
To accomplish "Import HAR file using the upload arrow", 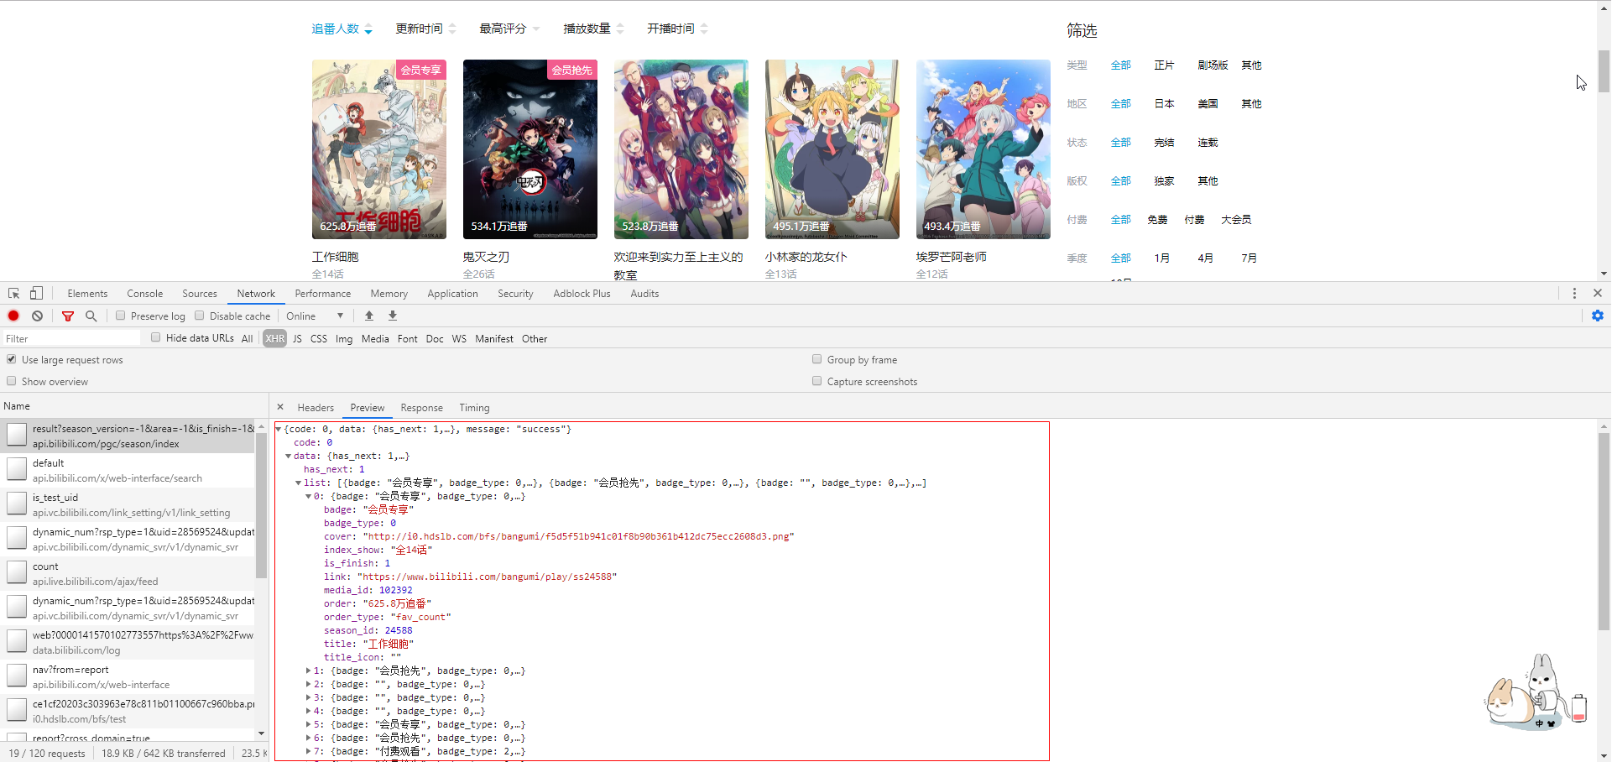I will [368, 316].
